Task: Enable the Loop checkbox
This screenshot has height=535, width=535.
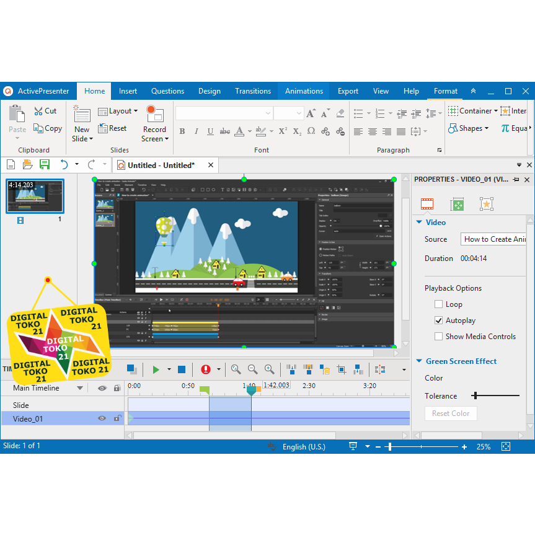Action: [439, 304]
